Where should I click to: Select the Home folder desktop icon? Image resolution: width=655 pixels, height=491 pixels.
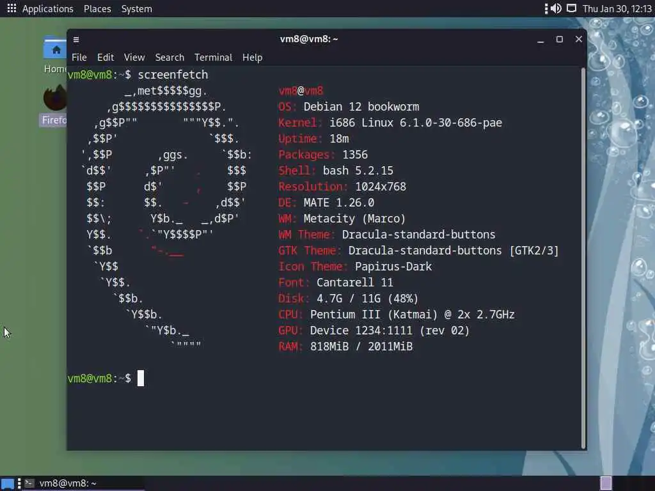point(55,55)
